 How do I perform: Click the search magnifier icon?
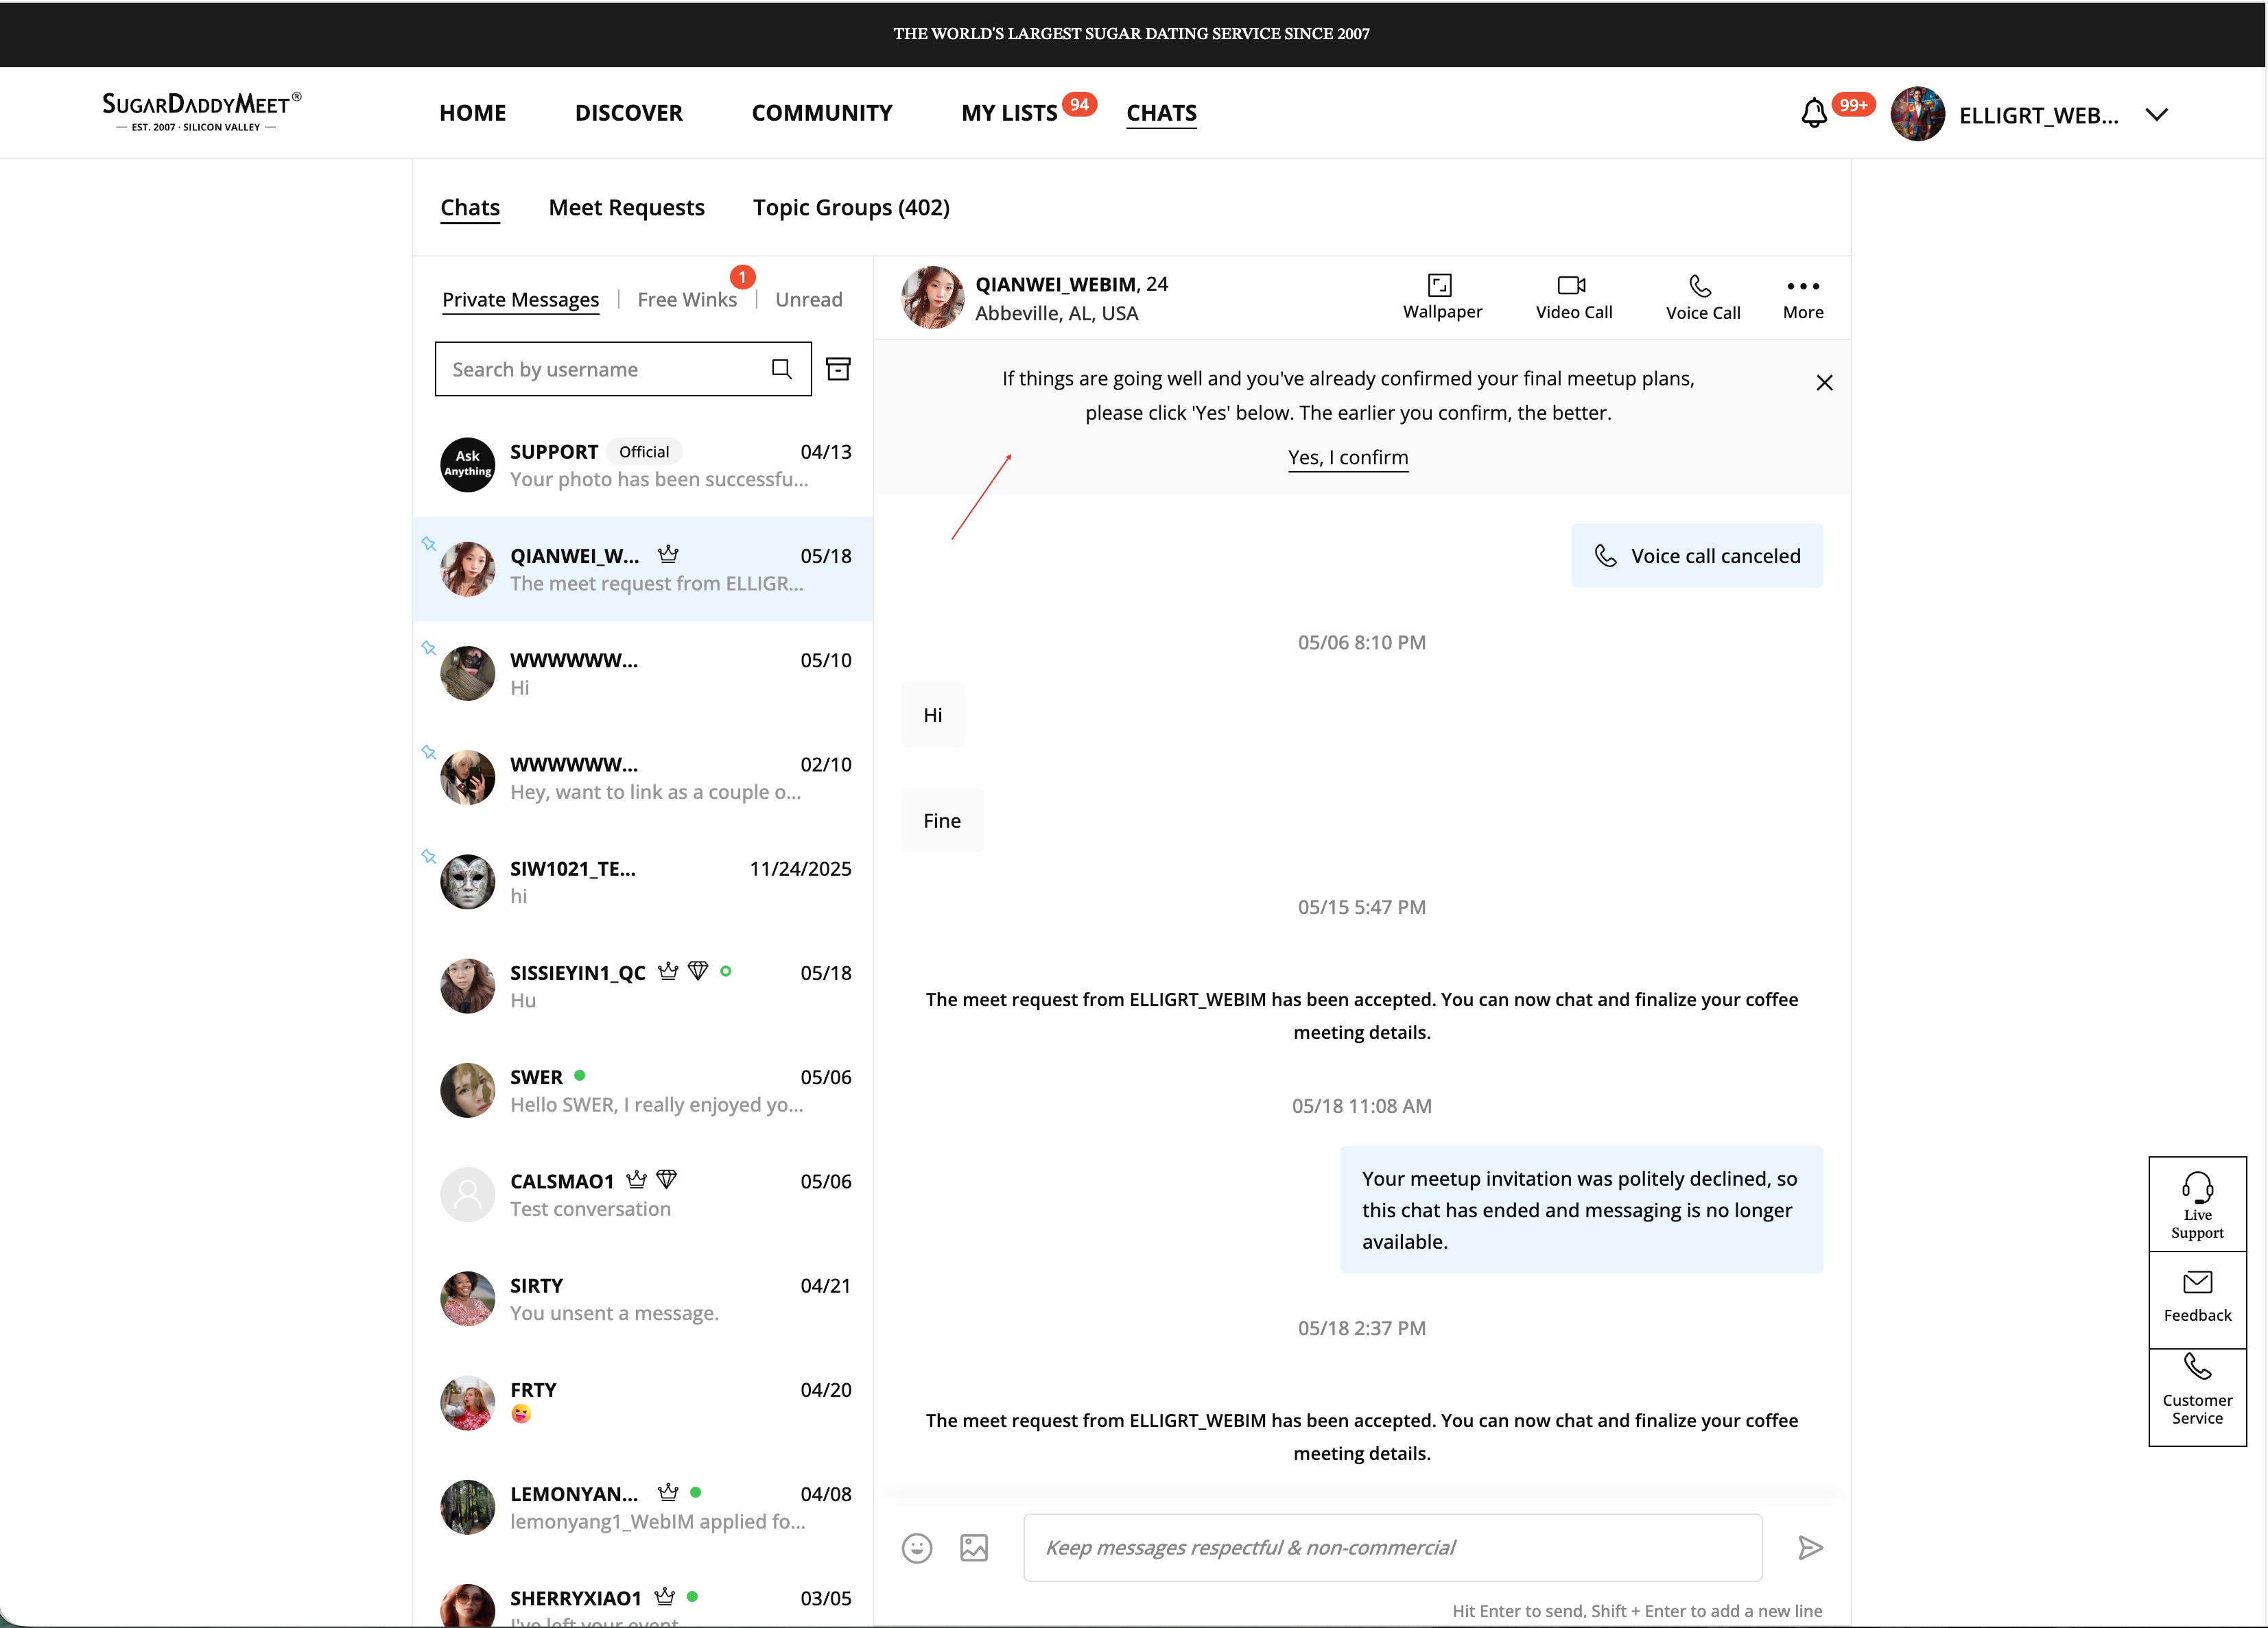pos(782,369)
